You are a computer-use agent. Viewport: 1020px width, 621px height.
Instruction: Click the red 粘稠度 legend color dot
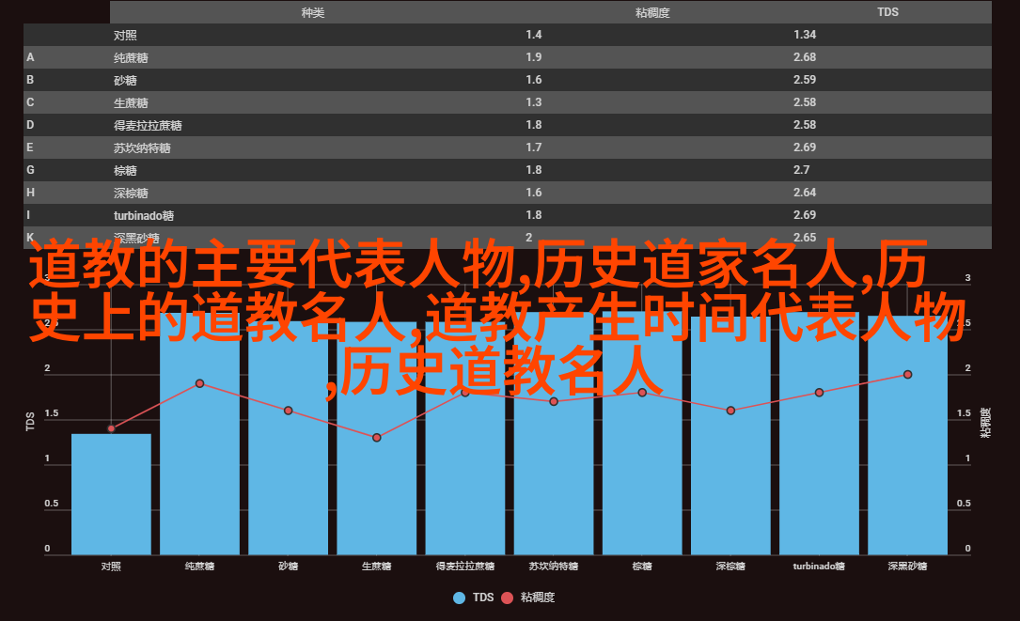tap(508, 598)
